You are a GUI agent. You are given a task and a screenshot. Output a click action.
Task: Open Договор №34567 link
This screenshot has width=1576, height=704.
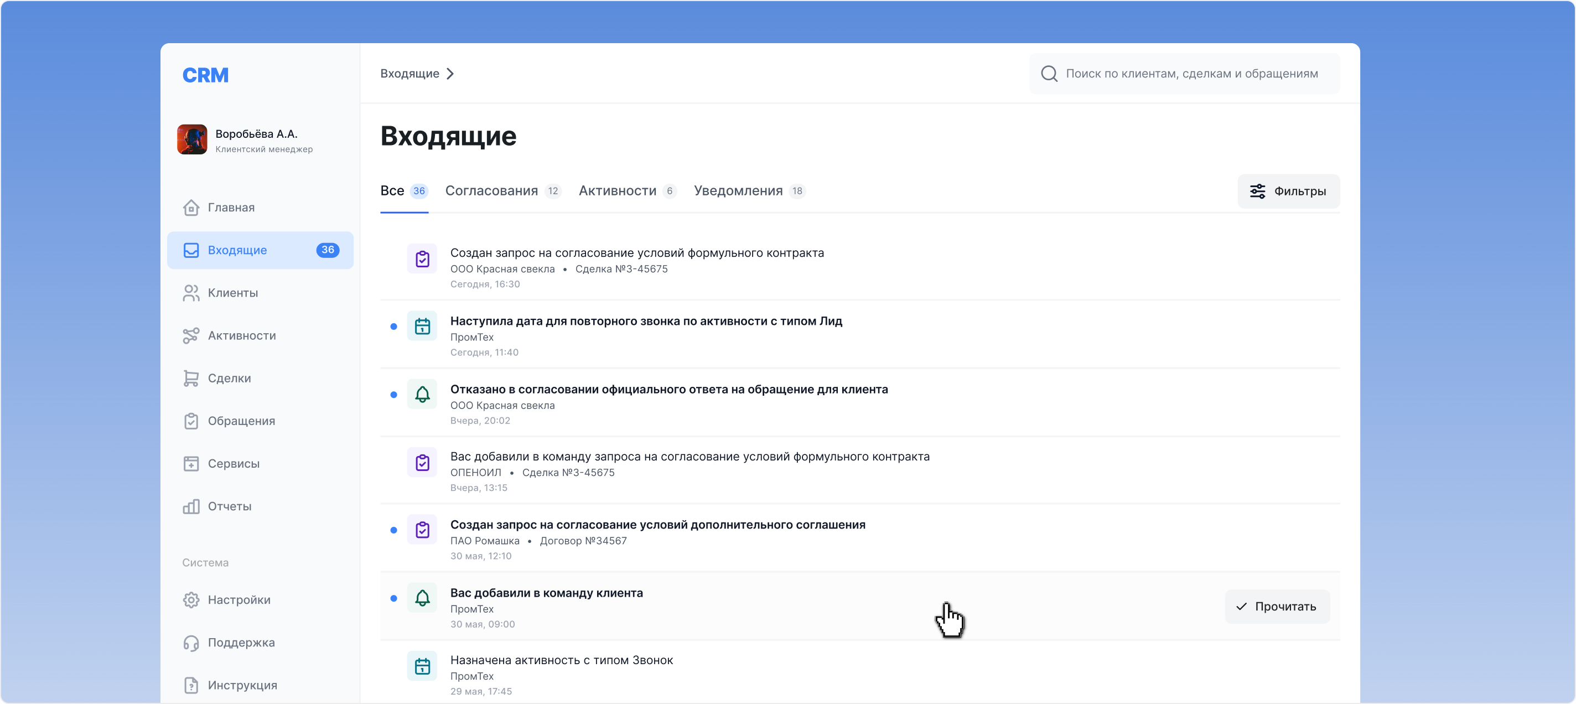[x=583, y=541]
